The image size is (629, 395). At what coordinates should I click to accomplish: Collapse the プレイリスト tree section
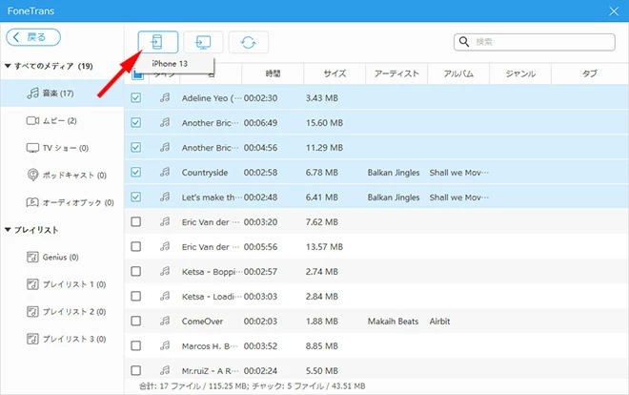tap(8, 230)
